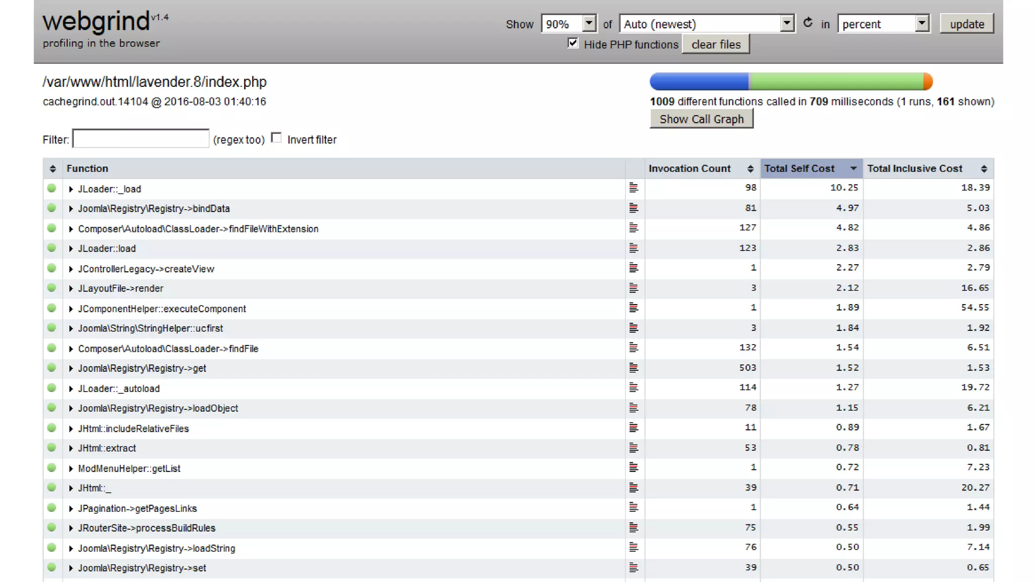Click Show Call Graph button

coord(701,119)
